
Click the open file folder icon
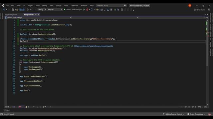tap(17, 10)
